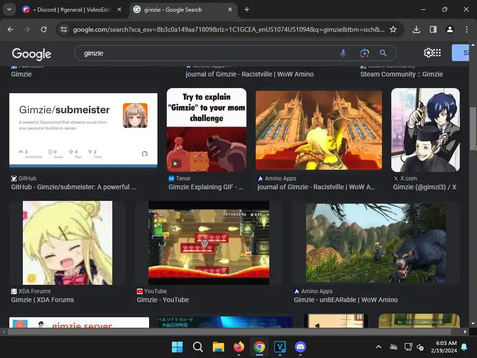
Task: Click the page vertical scrollbar thumb
Action: [473, 128]
